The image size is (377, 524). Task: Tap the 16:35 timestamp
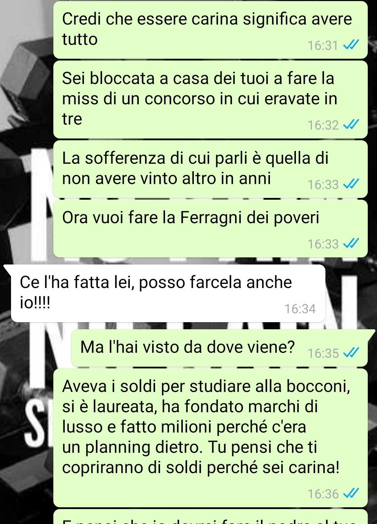coord(323,353)
